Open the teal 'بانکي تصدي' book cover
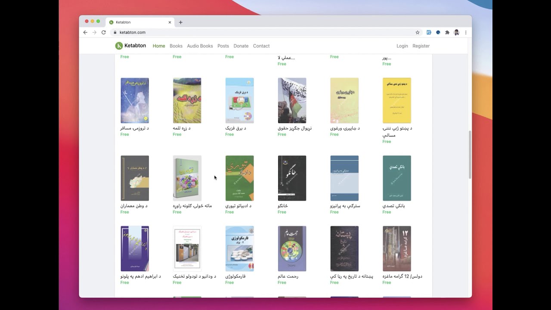This screenshot has height=310, width=551. coord(397,178)
